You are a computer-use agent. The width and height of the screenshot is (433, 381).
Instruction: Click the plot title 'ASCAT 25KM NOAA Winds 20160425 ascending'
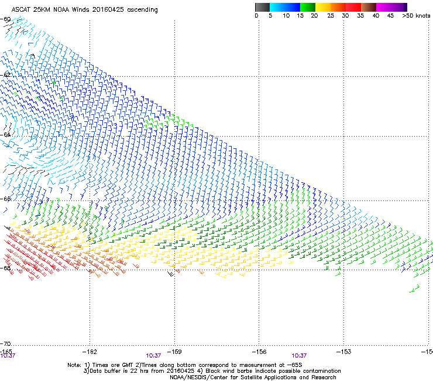(84, 10)
